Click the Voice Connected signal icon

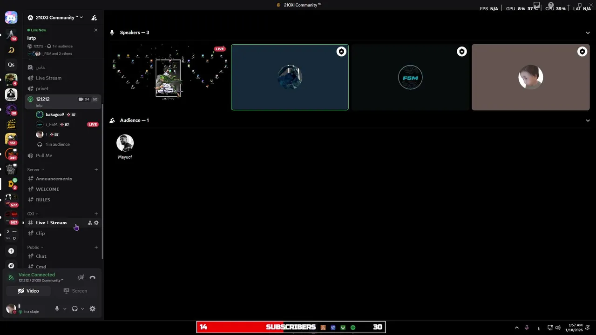click(11, 277)
